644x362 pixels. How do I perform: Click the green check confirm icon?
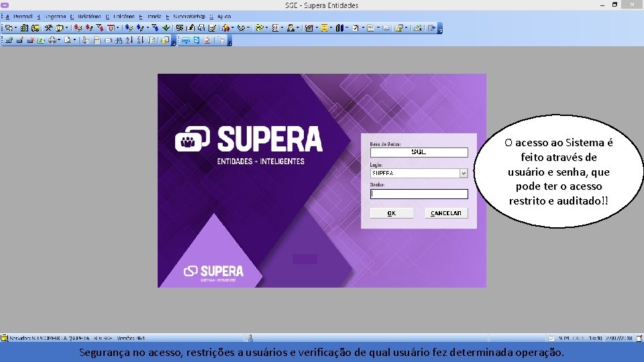pyautogui.click(x=41, y=40)
